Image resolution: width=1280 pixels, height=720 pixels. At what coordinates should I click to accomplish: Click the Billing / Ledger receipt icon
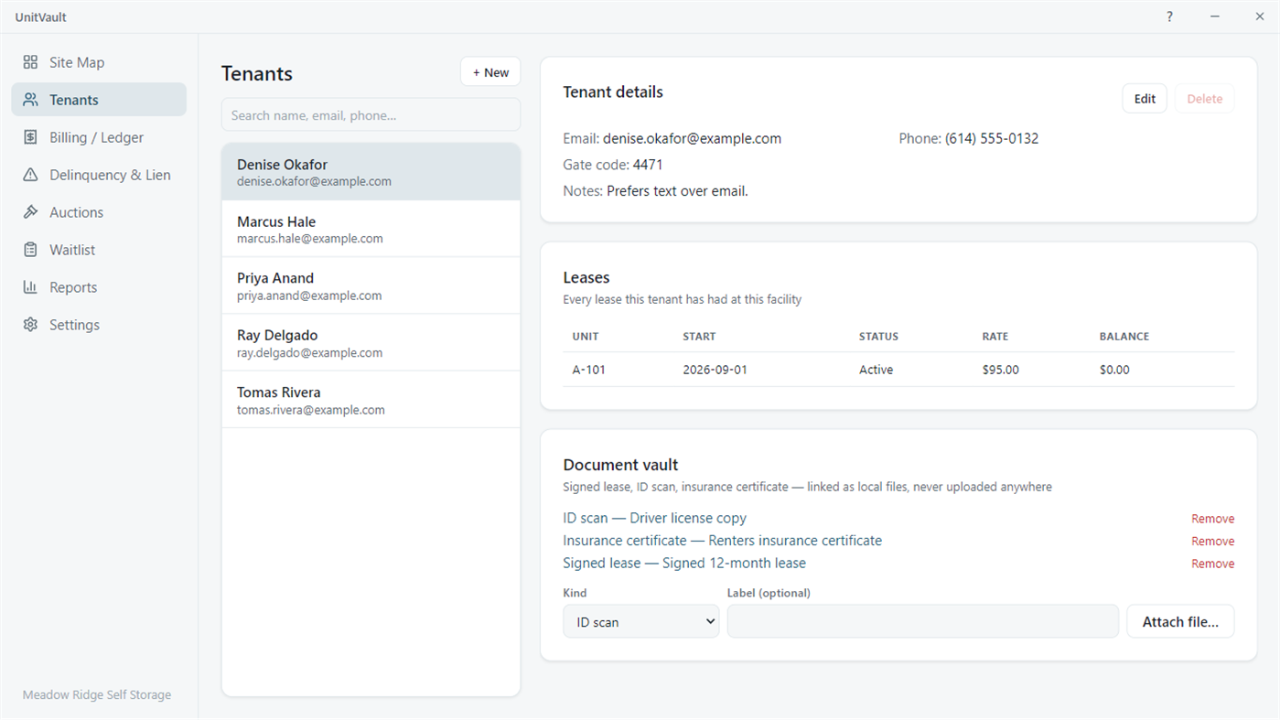(30, 137)
